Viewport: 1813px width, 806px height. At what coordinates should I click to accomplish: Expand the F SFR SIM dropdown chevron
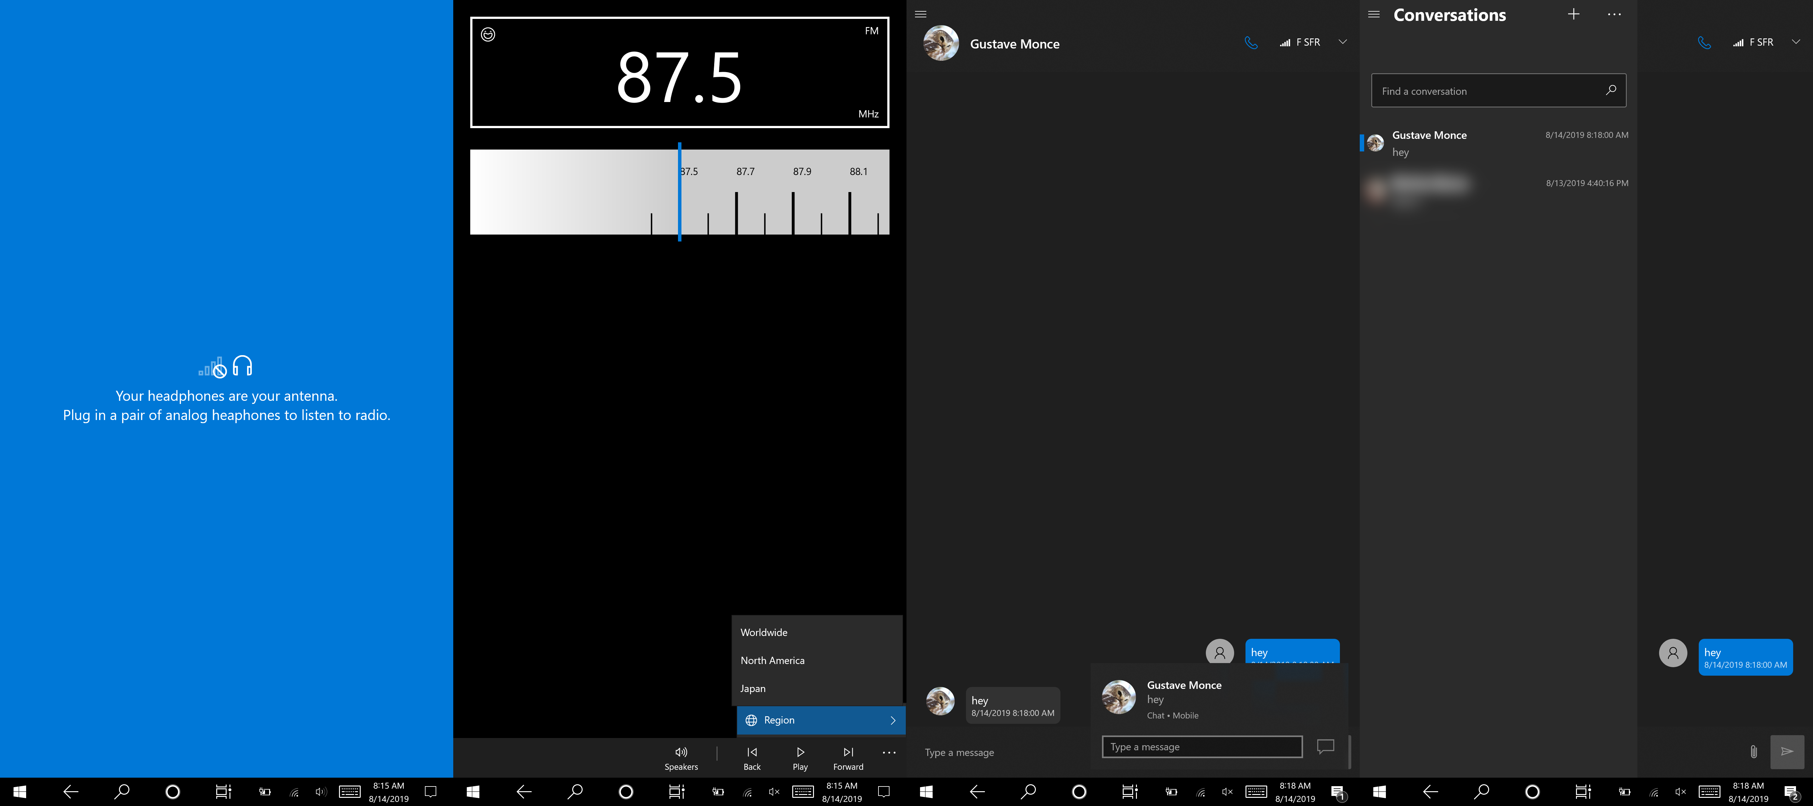point(1342,42)
